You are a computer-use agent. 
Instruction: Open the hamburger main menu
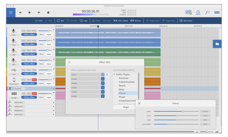[x=11, y=12]
